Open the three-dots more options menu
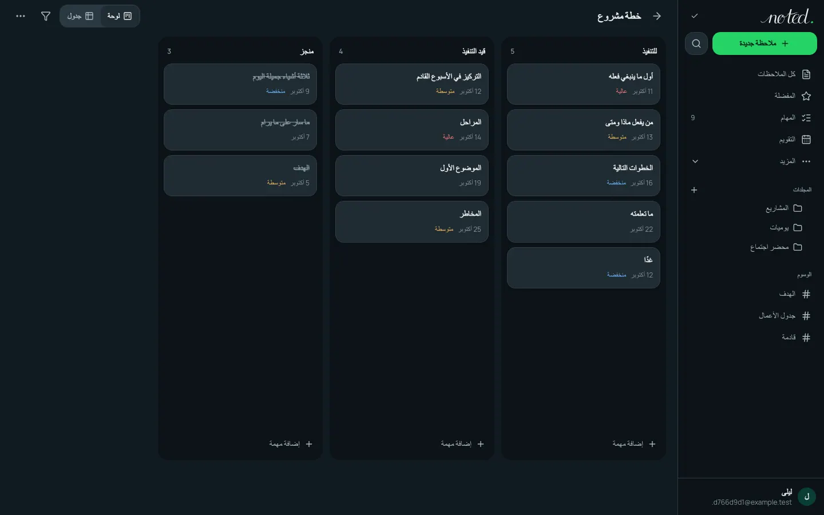 tap(21, 16)
